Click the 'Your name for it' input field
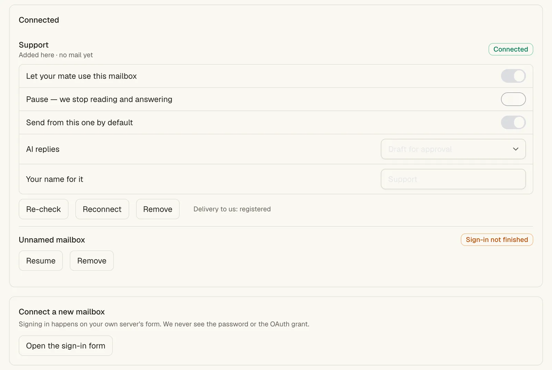Image resolution: width=552 pixels, height=370 pixels. point(453,179)
